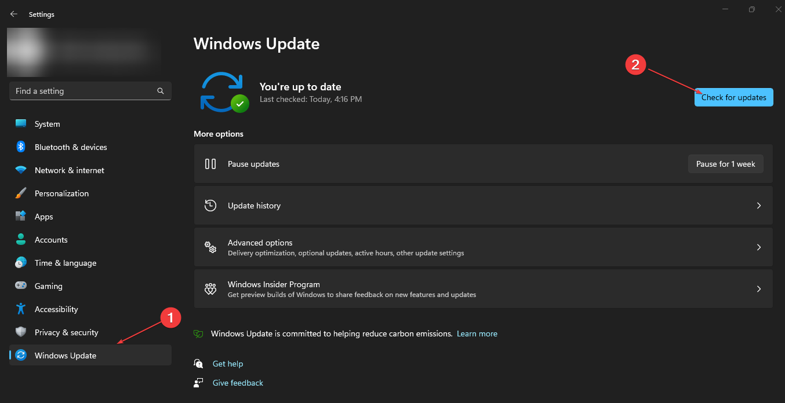Click the Give feedback icon
Image resolution: width=785 pixels, height=403 pixels.
pos(199,383)
